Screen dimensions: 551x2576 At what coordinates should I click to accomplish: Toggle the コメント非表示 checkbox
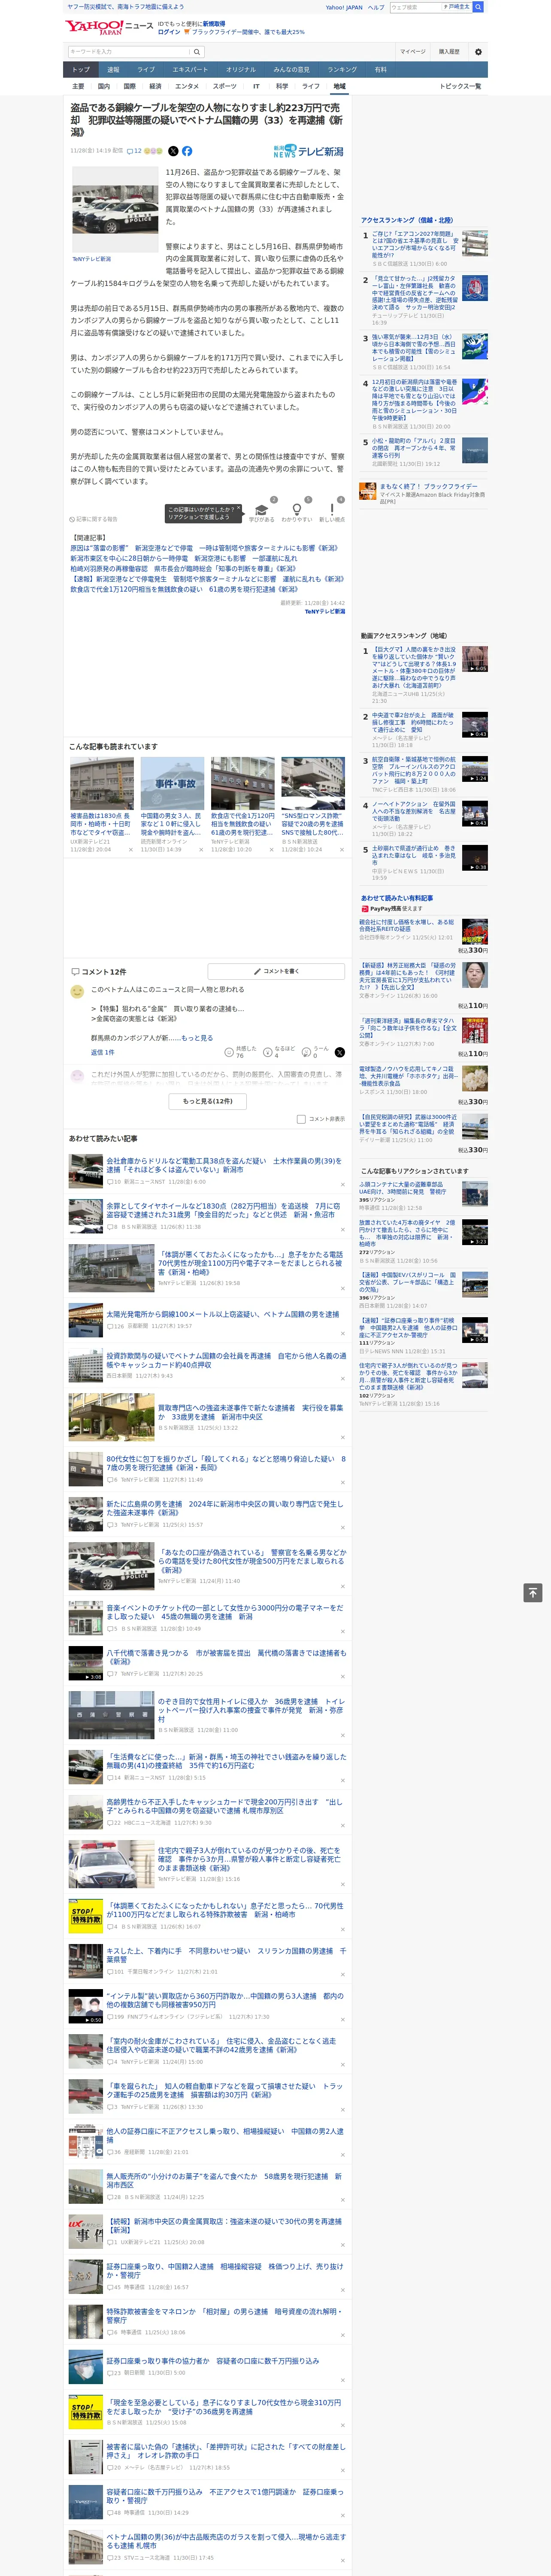301,1119
